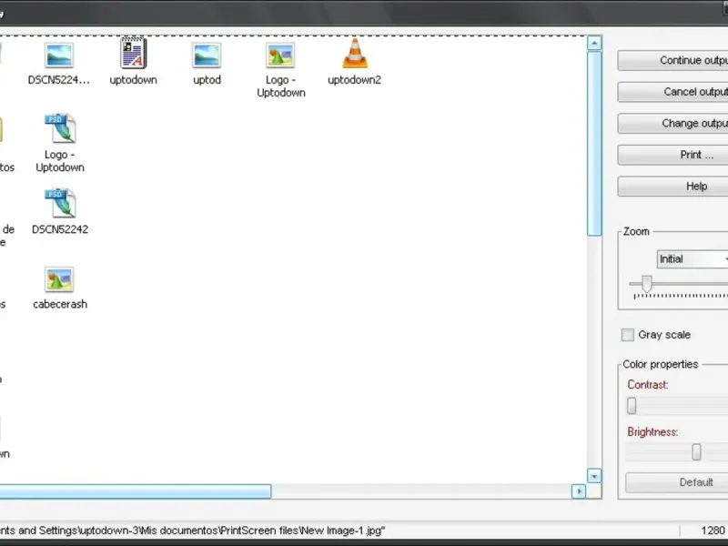728x546 pixels.
Task: Click the Continue output button
Action: [672, 60]
